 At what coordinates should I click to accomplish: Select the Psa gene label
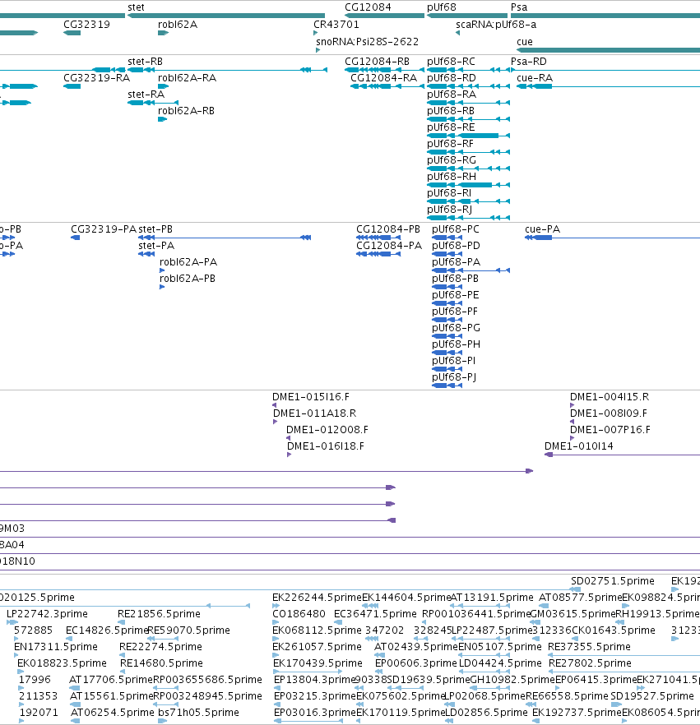(x=519, y=7)
